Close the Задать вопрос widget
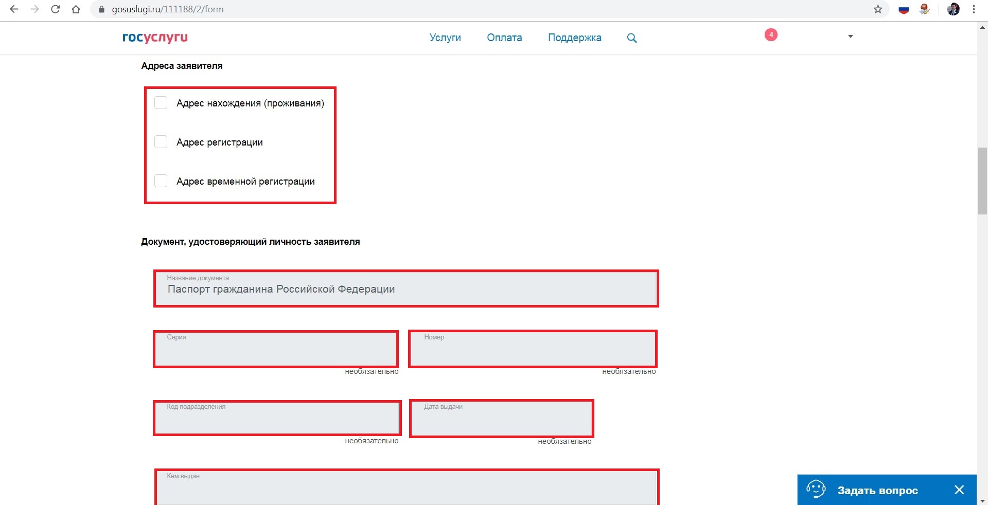Image resolution: width=988 pixels, height=505 pixels. tap(959, 490)
